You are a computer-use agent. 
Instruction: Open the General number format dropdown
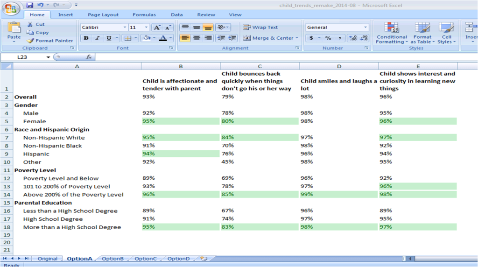click(365, 28)
